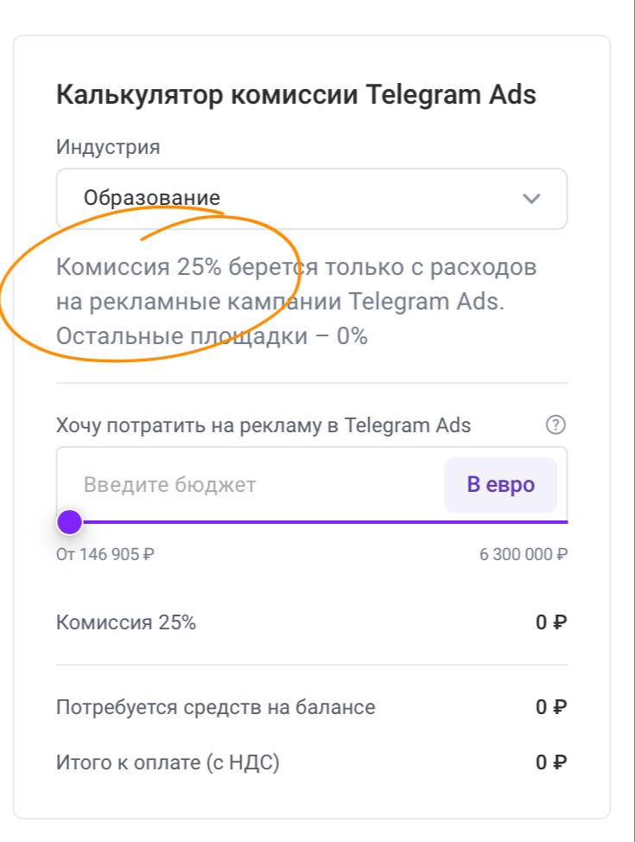Click the Хочу потратить на рекламу label
This screenshot has height=842, width=635.
tap(264, 425)
